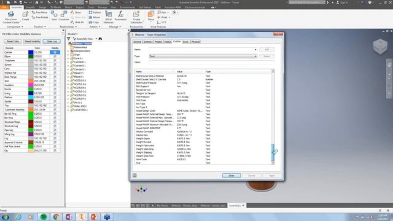Expand the LARGE END:1 node
The image size is (393, 221).
(x=68, y=110)
